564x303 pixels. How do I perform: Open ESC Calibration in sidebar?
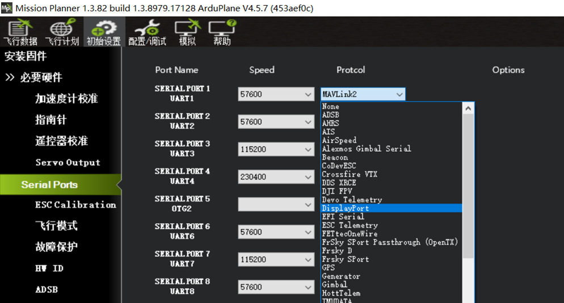(75, 205)
